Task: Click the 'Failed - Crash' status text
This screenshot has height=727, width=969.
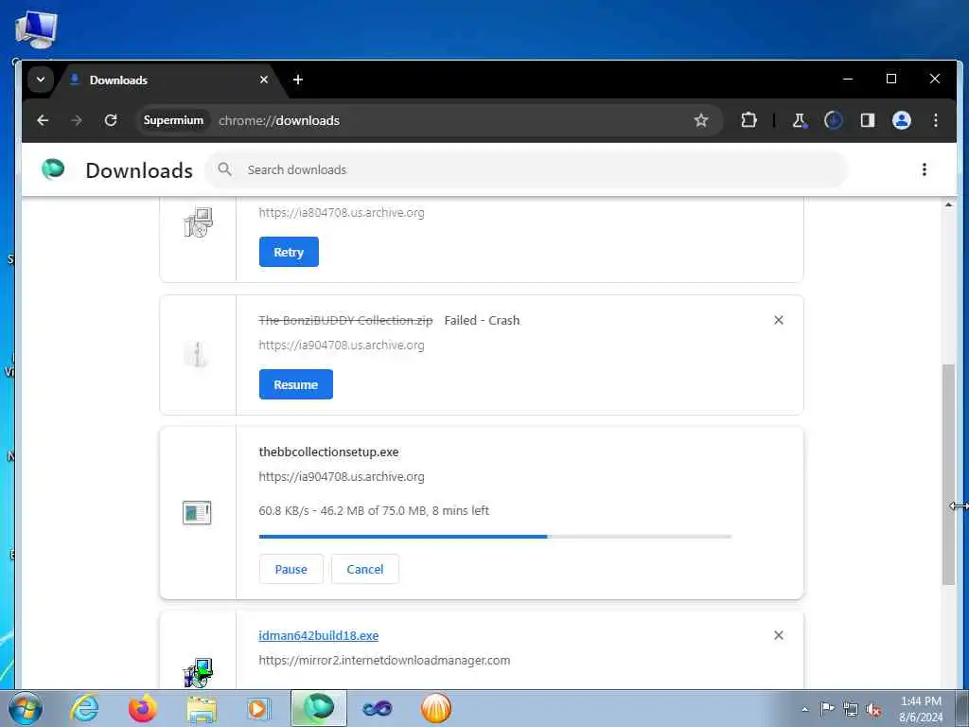Action: (482, 320)
